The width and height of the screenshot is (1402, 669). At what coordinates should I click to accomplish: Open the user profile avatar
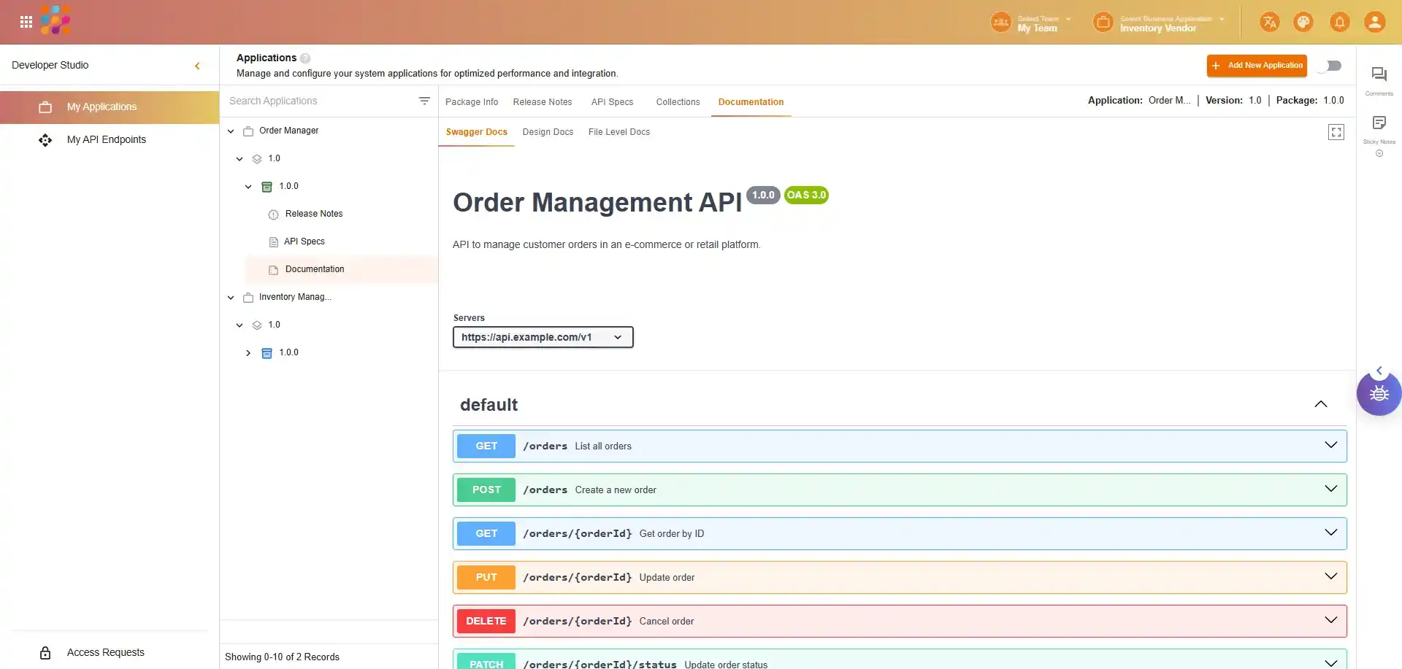pos(1374,22)
